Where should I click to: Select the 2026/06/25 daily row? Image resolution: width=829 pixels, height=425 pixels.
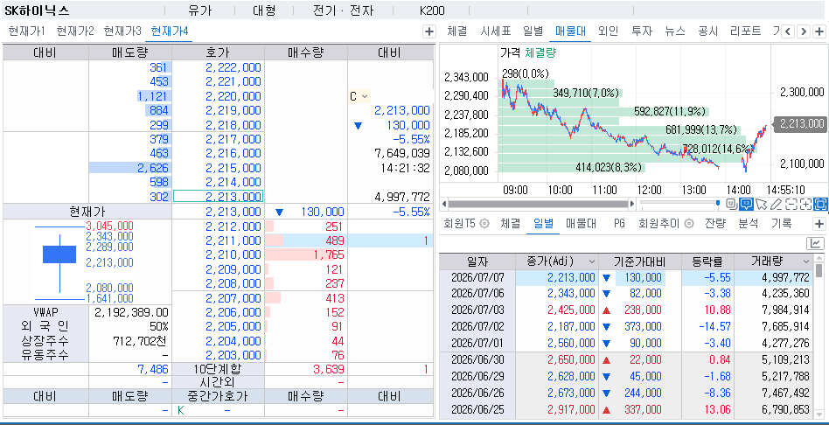(627, 409)
